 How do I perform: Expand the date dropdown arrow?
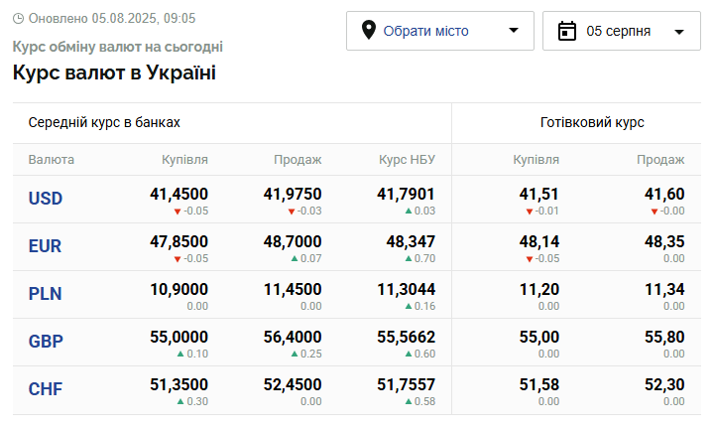[679, 32]
